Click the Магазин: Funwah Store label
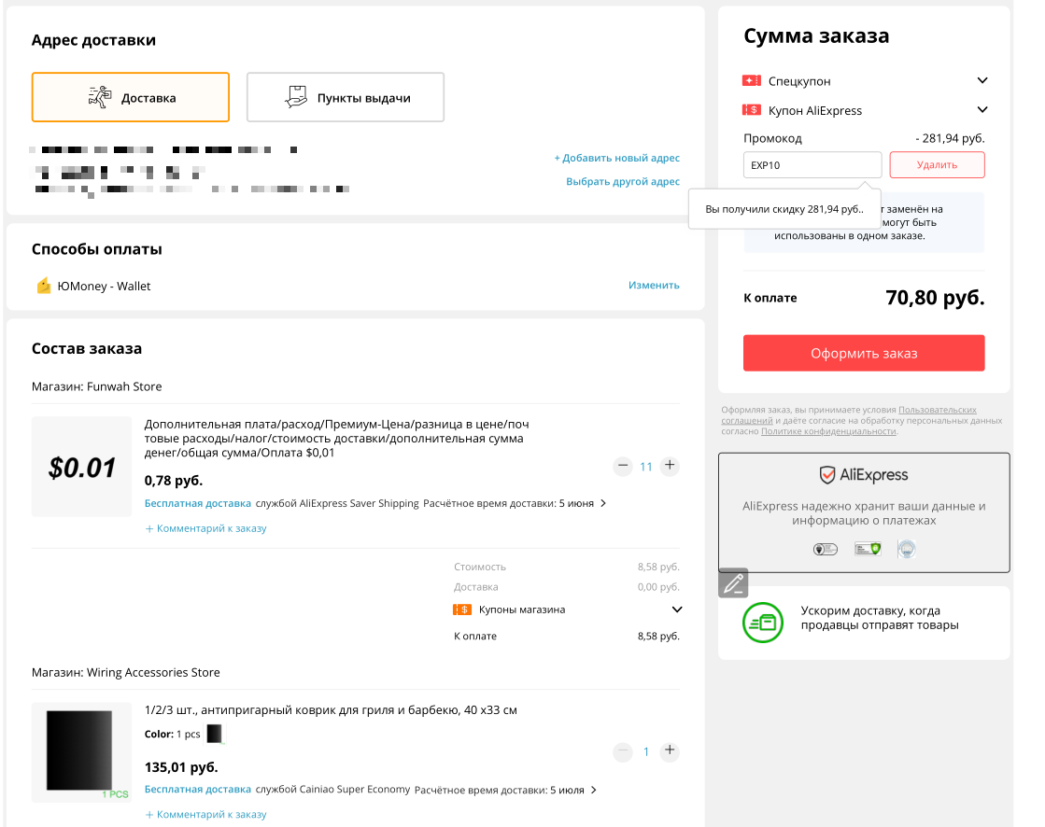Screen dimensions: 1045x827 (96, 386)
